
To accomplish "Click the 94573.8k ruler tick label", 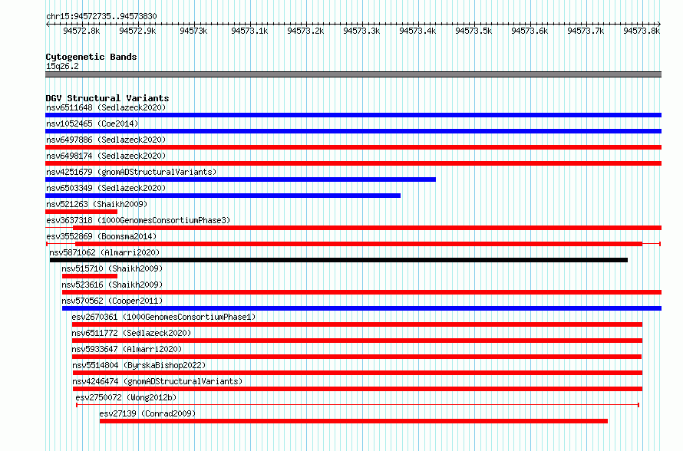I will (x=642, y=31).
